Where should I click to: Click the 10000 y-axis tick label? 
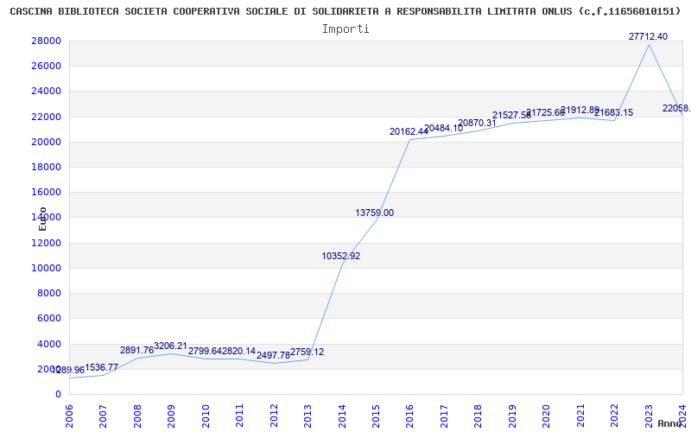pos(46,268)
